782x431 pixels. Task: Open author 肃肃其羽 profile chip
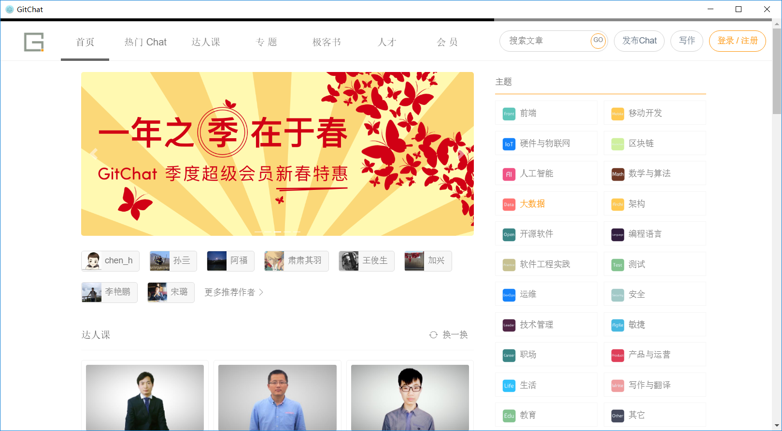click(297, 261)
